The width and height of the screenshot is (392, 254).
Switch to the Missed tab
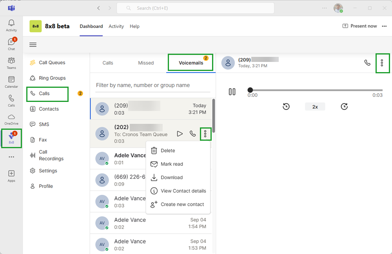[x=146, y=63]
